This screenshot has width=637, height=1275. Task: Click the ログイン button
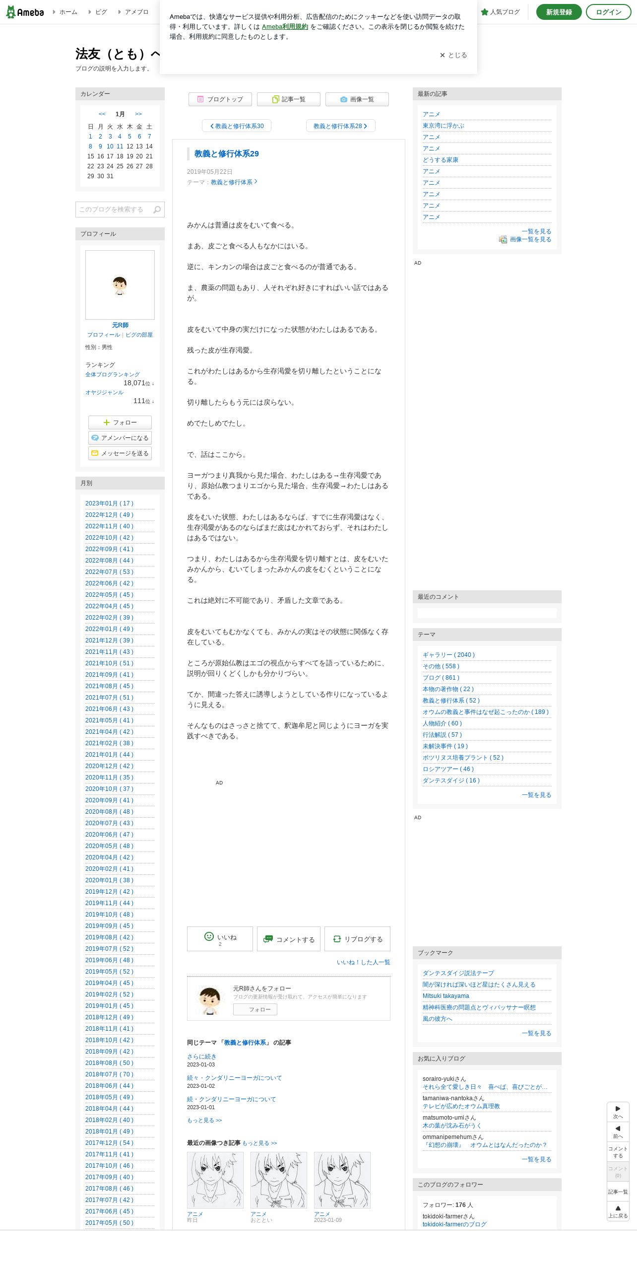coord(608,12)
